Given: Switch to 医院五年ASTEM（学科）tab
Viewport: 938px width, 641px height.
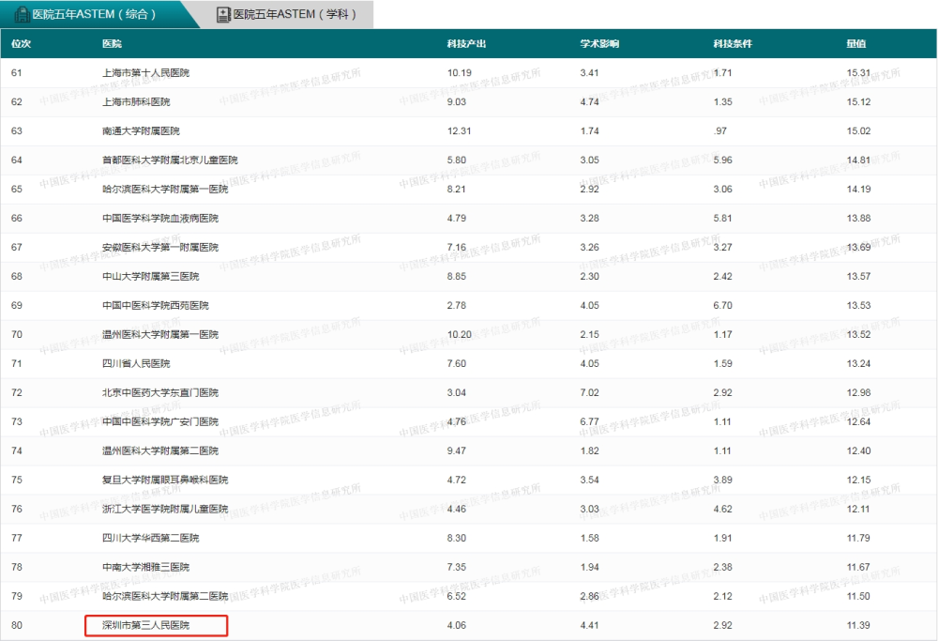Looking at the screenshot, I should tap(286, 14).
